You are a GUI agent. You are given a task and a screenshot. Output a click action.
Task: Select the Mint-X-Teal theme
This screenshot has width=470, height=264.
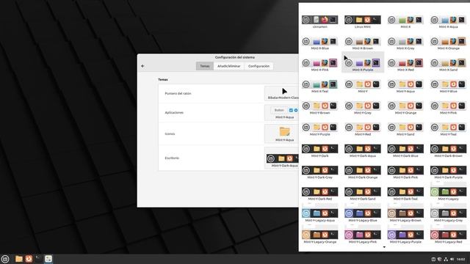(320, 87)
